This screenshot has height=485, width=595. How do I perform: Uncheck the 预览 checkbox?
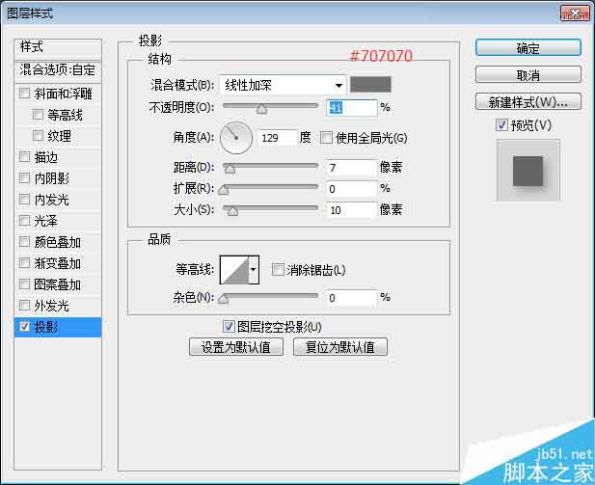[501, 124]
